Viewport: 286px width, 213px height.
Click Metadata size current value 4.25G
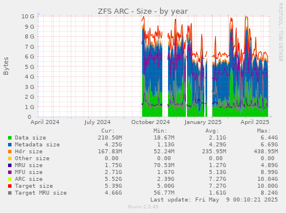pyautogui.click(x=113, y=145)
